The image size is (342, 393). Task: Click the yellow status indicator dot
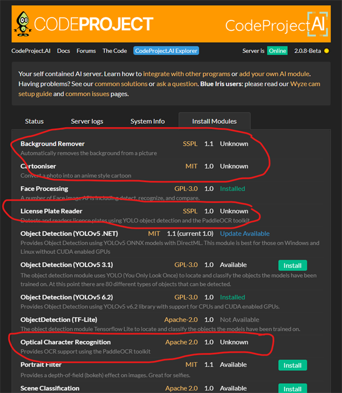point(327,51)
